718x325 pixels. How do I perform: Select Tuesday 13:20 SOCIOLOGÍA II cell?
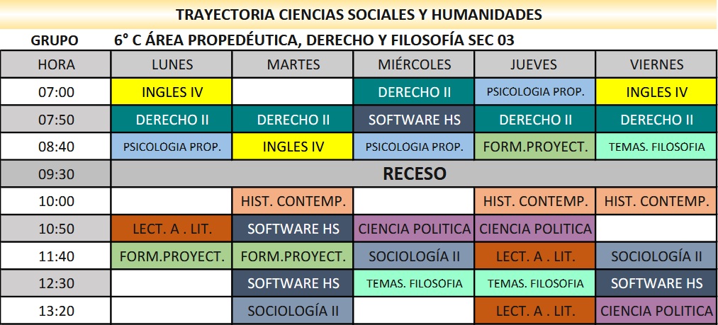pyautogui.click(x=293, y=310)
